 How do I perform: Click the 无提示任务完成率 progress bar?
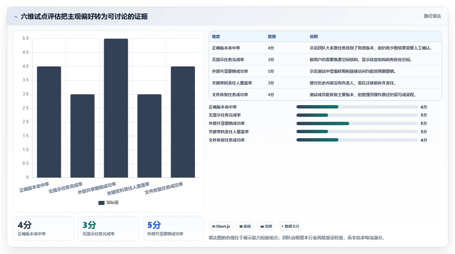357,115
